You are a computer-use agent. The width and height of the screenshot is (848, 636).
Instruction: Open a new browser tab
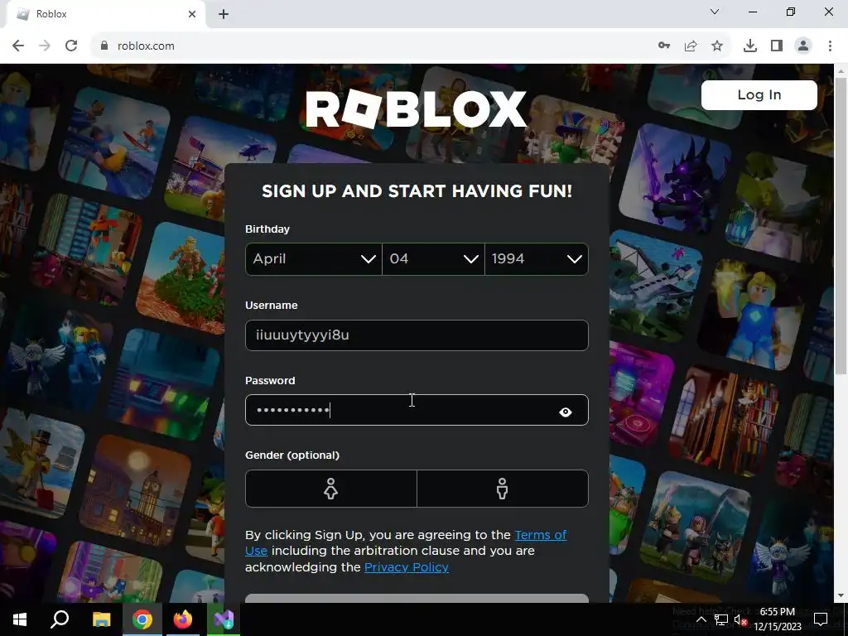tap(224, 14)
